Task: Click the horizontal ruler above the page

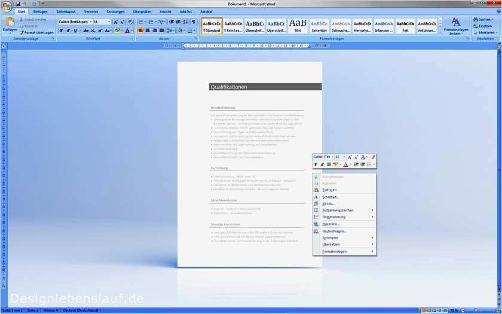Action: click(x=246, y=46)
